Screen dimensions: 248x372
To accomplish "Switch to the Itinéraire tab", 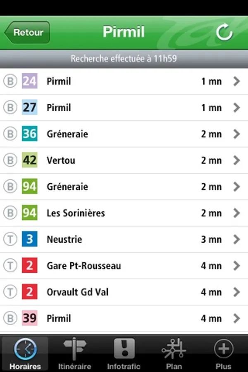I will coord(74,354).
